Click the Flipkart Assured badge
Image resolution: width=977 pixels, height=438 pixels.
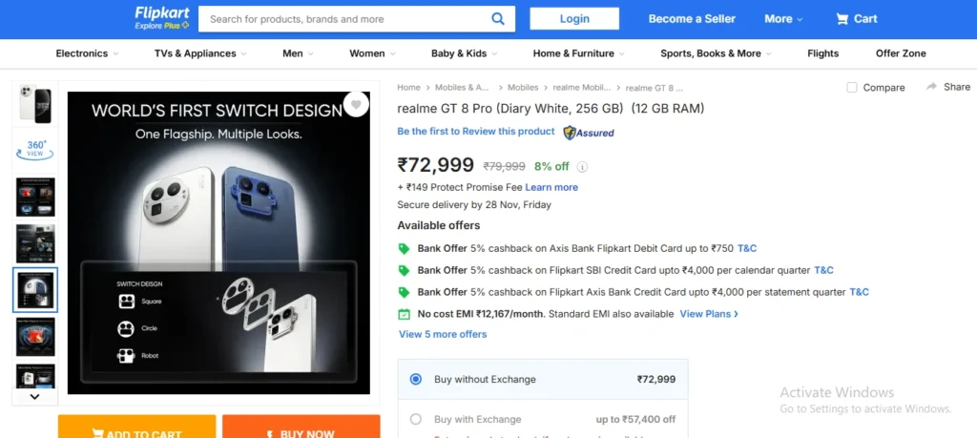click(x=589, y=133)
